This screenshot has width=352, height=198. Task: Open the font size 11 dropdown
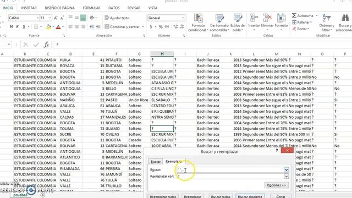pyautogui.click(x=50, y=18)
